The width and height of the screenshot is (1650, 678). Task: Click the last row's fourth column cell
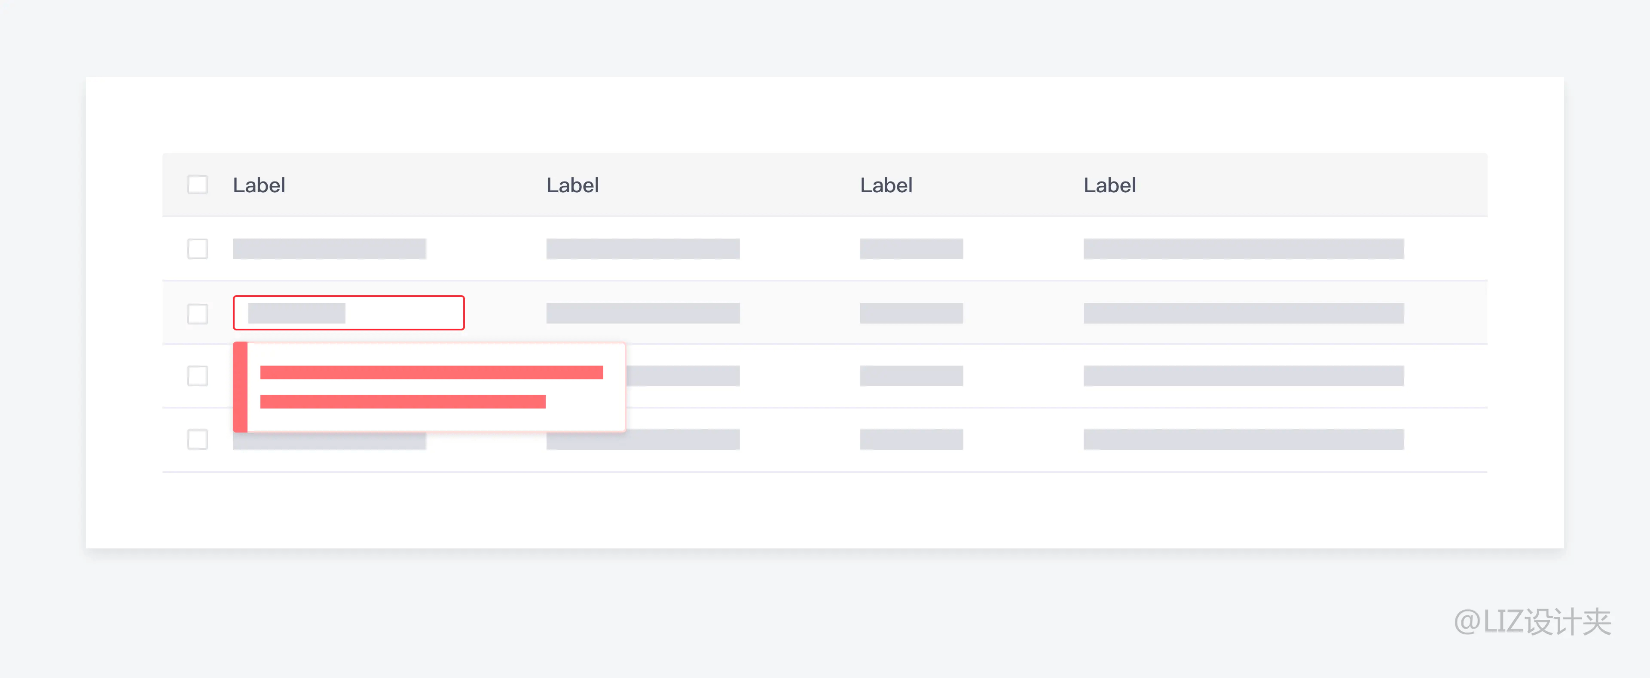(1243, 439)
